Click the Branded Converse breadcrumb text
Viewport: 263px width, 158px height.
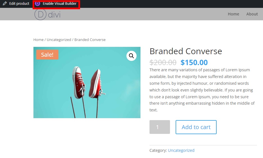tap(90, 40)
